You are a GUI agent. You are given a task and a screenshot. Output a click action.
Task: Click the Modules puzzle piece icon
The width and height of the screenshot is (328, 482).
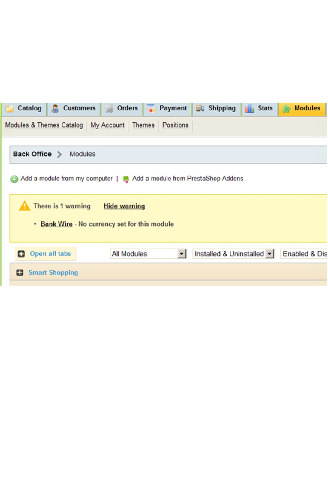287,108
